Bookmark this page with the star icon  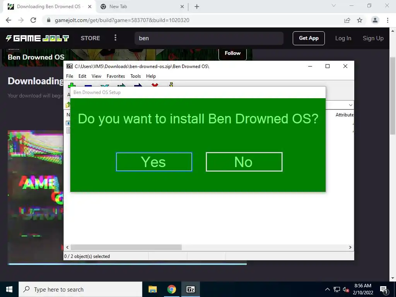coord(360,20)
